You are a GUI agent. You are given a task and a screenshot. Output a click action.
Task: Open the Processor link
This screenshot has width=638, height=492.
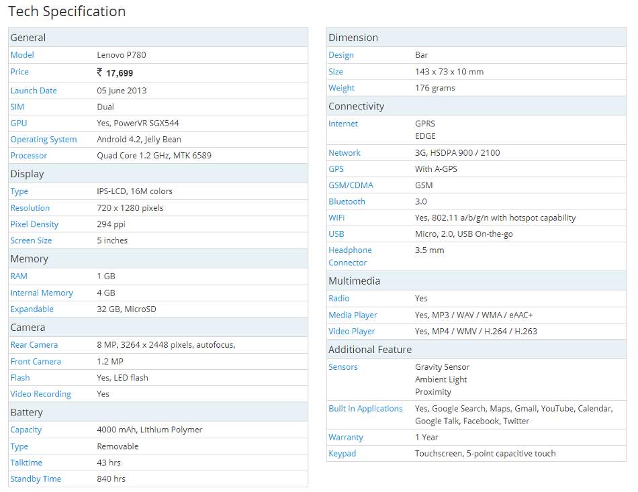(x=28, y=155)
